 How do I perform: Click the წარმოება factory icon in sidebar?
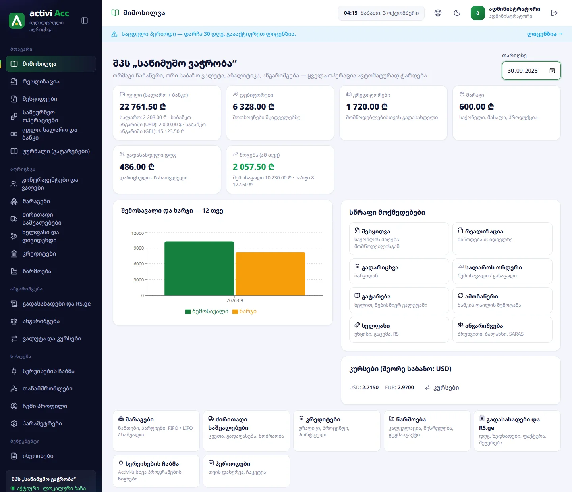(x=14, y=271)
